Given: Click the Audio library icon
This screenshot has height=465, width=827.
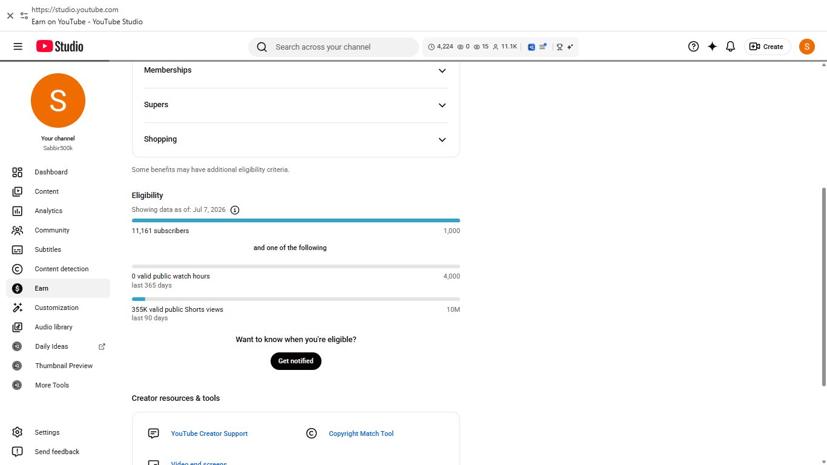Looking at the screenshot, I should [x=18, y=327].
